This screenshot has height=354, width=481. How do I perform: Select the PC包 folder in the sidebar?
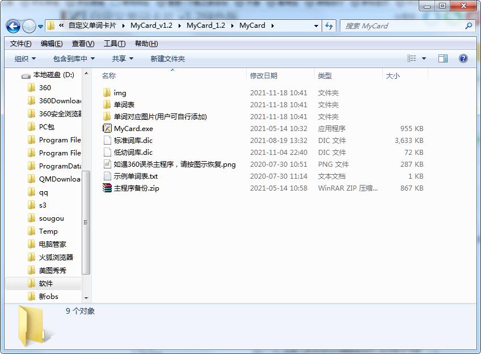pos(41,127)
